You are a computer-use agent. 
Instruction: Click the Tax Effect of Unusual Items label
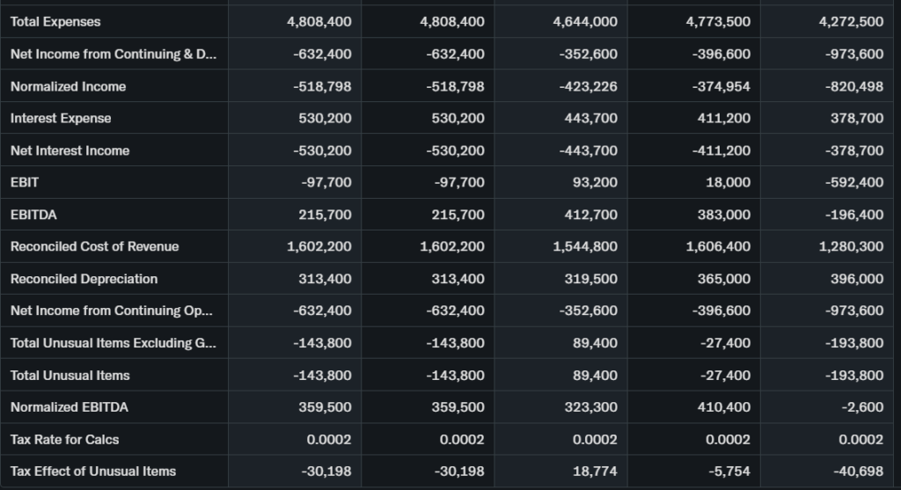coord(92,472)
